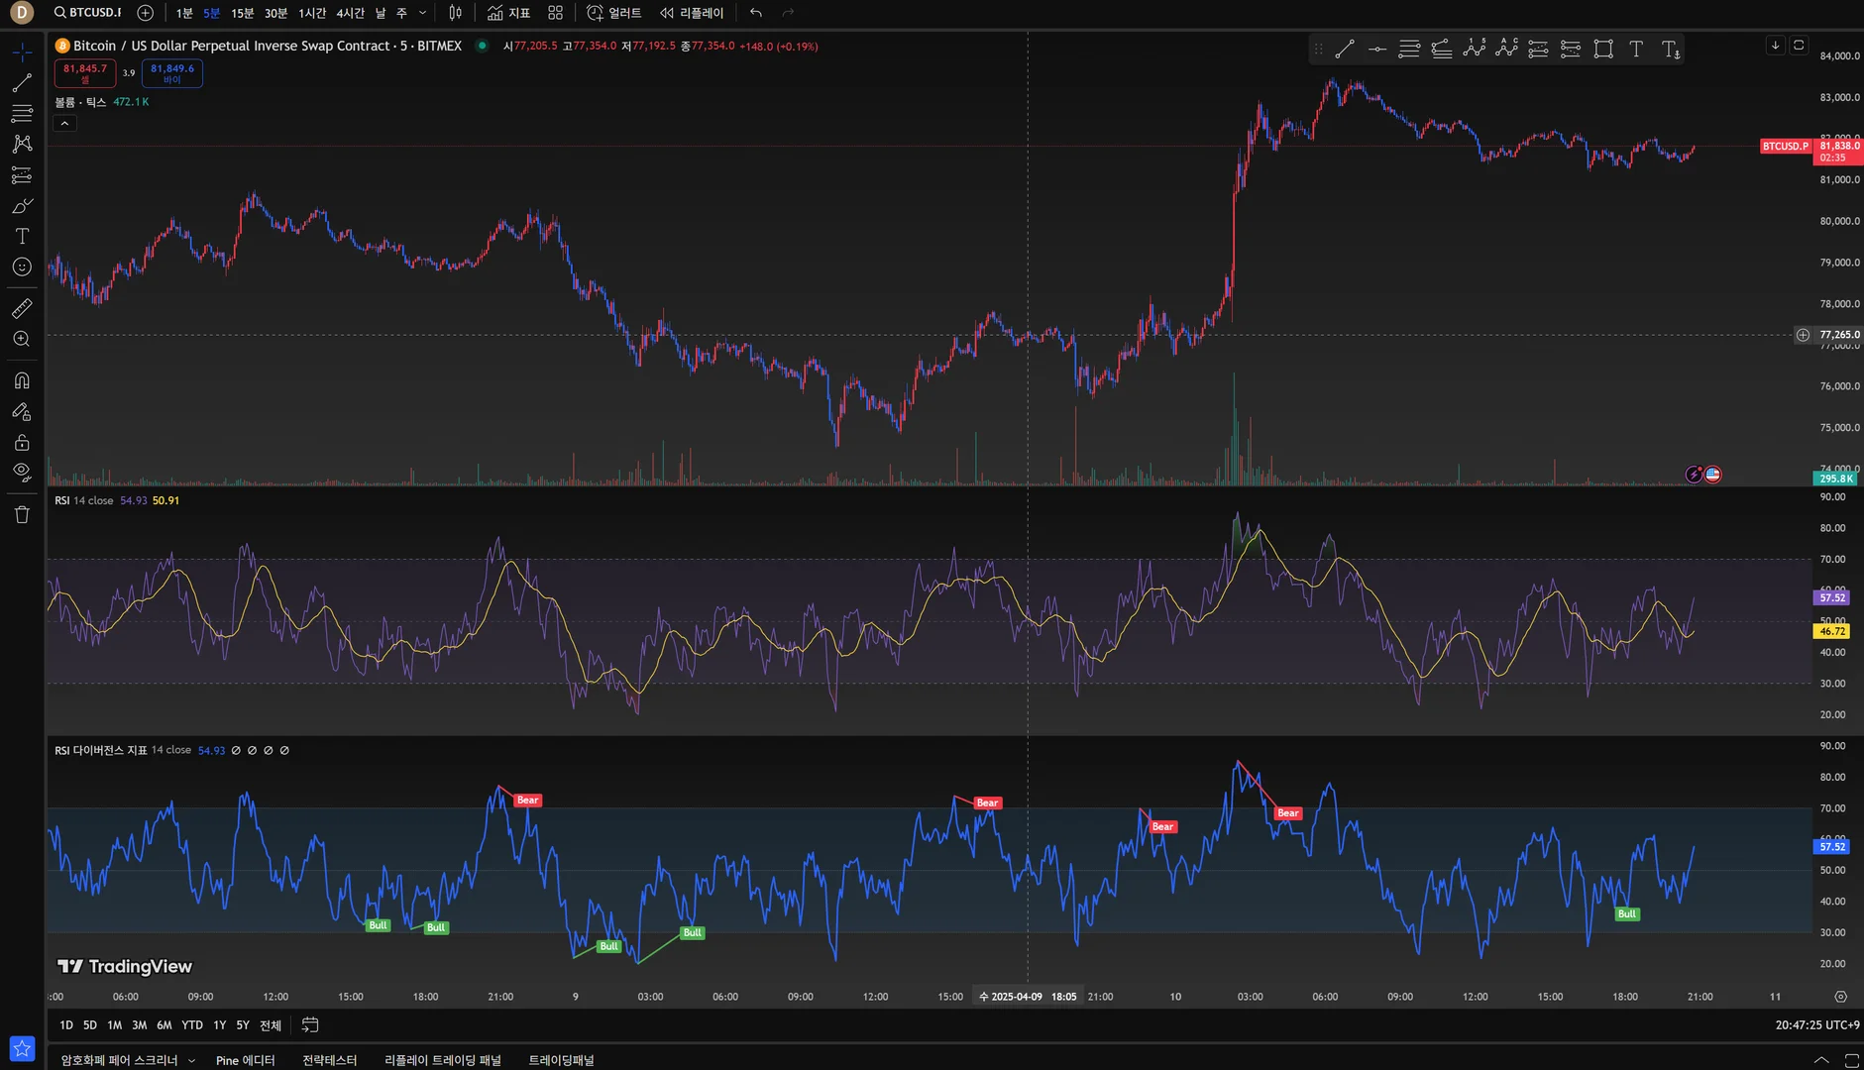Open the emoji sticker tool
This screenshot has width=1864, height=1070.
(22, 267)
